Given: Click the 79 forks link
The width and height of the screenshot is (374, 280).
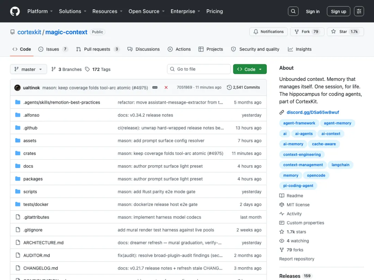Looking at the screenshot, I should [x=295, y=250].
